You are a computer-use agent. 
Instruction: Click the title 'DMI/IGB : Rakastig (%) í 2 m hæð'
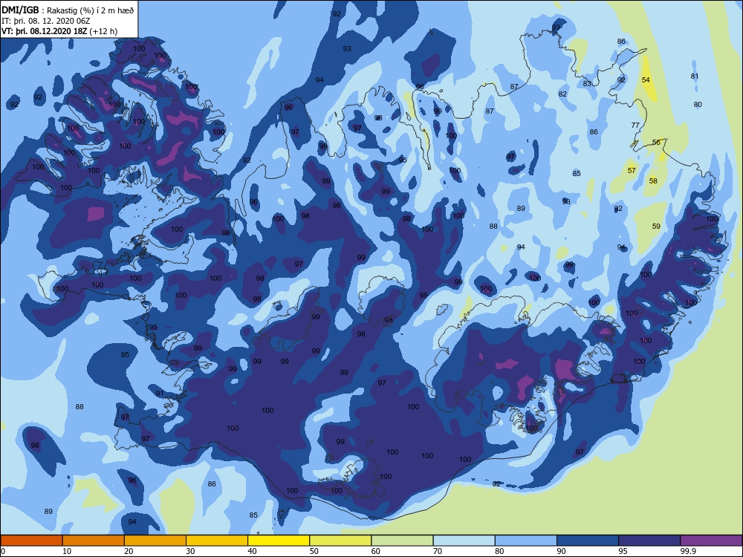68,10
